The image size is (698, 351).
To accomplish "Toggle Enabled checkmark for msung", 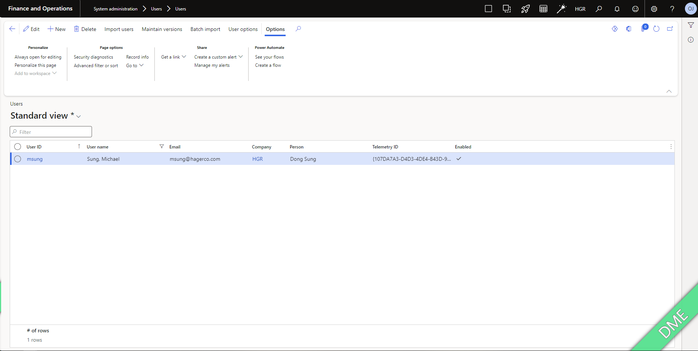I will [459, 159].
